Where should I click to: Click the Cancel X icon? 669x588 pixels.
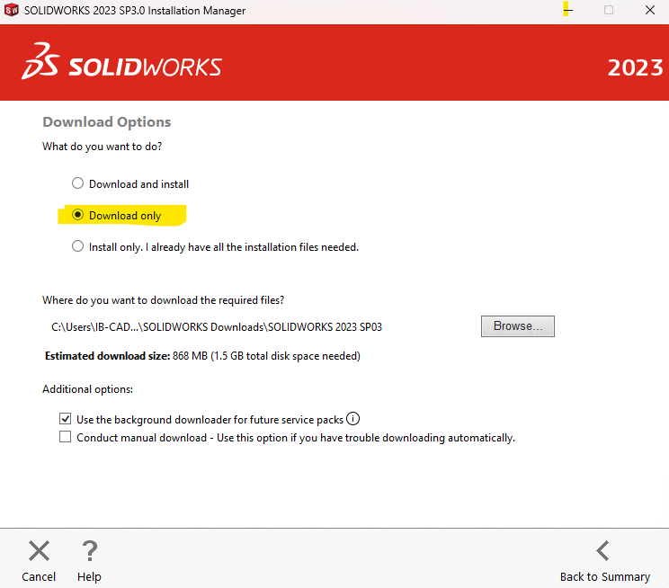pyautogui.click(x=39, y=550)
